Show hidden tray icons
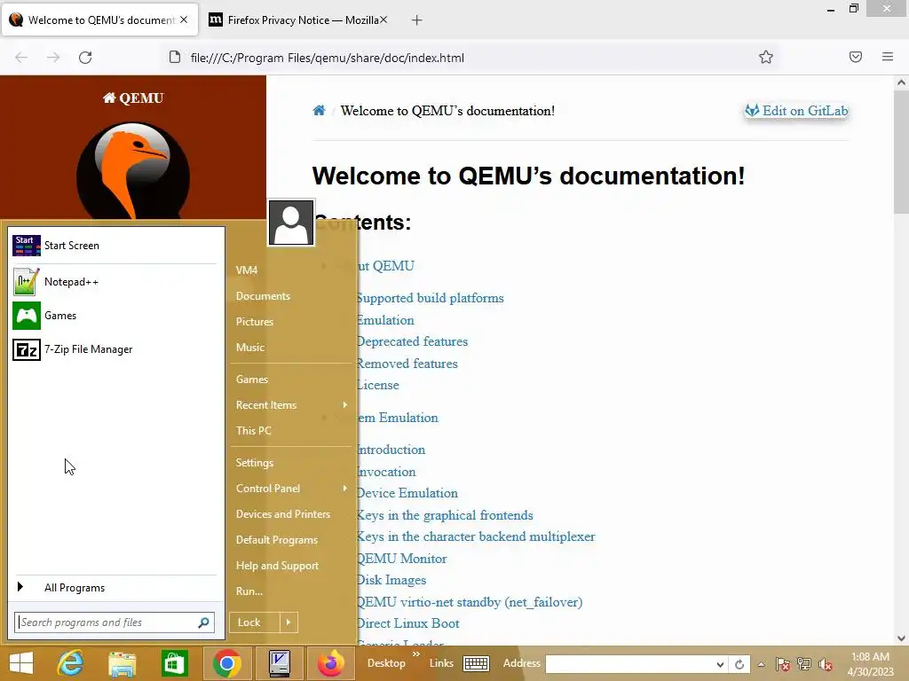The height and width of the screenshot is (681, 909). 761,664
